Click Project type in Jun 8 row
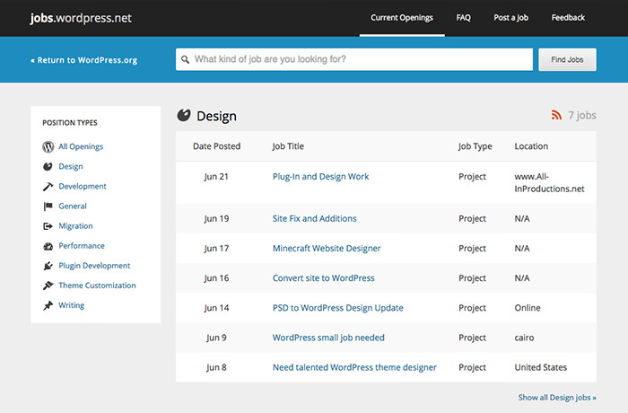628x413 pixels. point(472,368)
